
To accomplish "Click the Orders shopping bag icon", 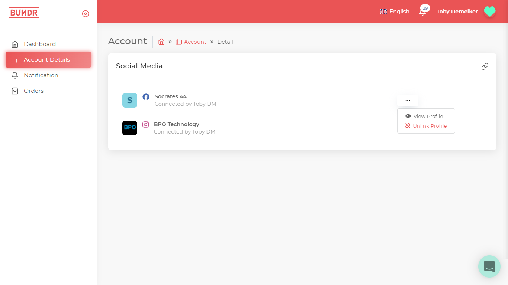I will [15, 91].
